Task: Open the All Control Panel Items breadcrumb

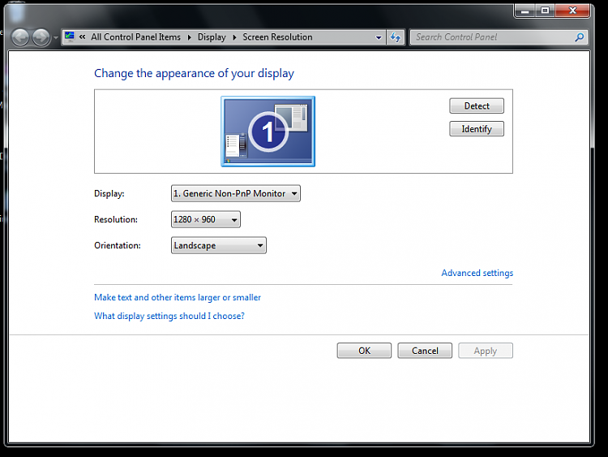Action: [x=135, y=37]
